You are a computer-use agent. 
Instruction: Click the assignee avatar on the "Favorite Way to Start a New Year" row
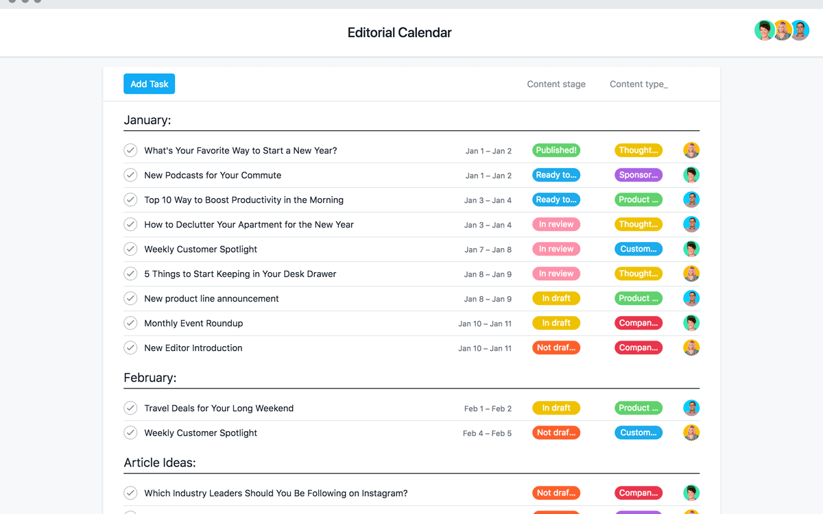691,150
